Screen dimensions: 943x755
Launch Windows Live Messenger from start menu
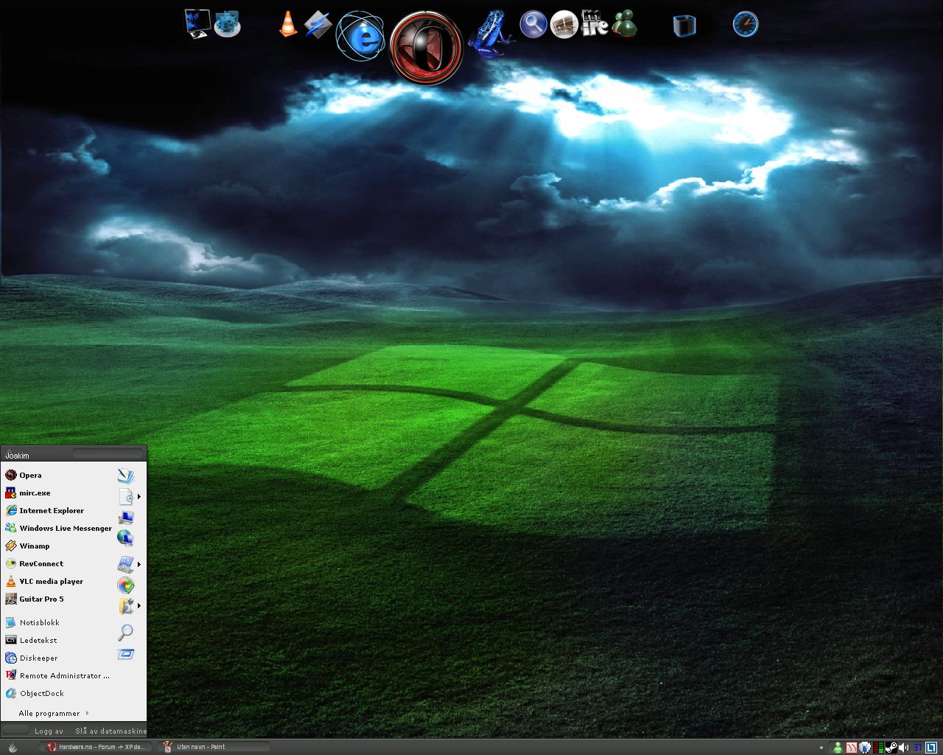[x=57, y=528]
